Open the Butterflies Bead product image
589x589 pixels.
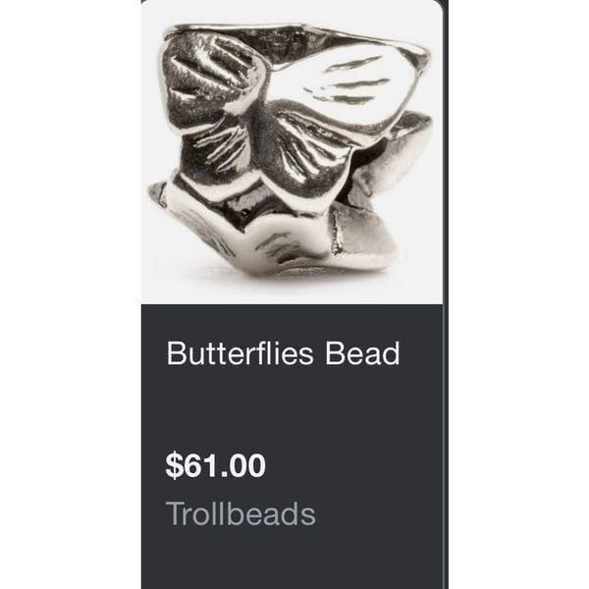(292, 152)
